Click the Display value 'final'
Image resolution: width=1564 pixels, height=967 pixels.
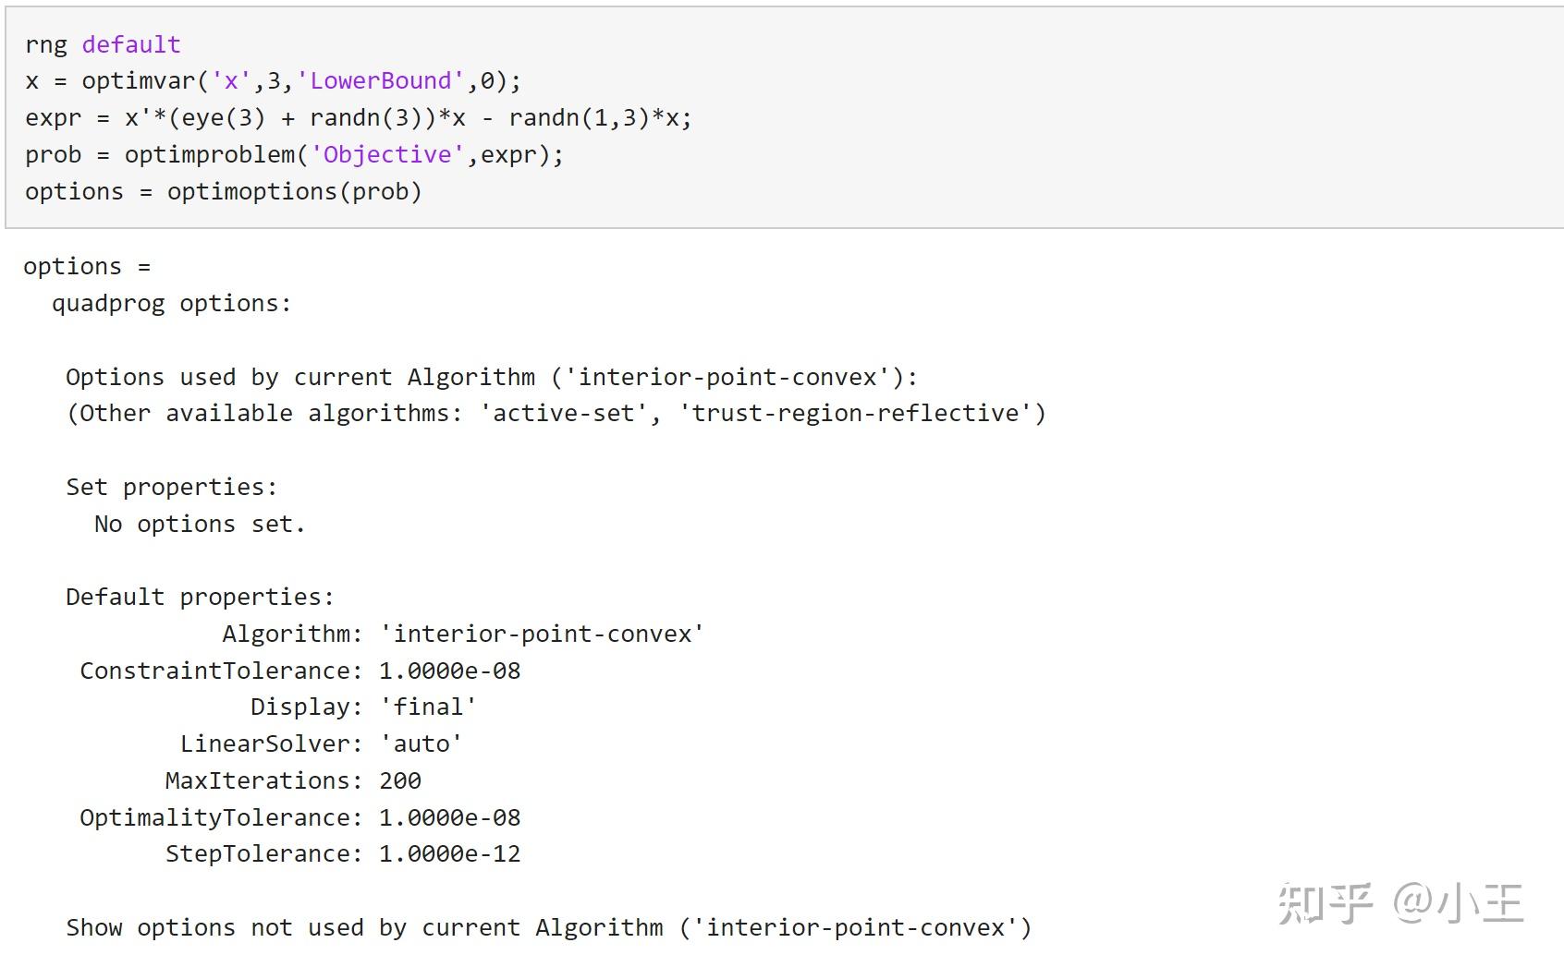(x=429, y=707)
